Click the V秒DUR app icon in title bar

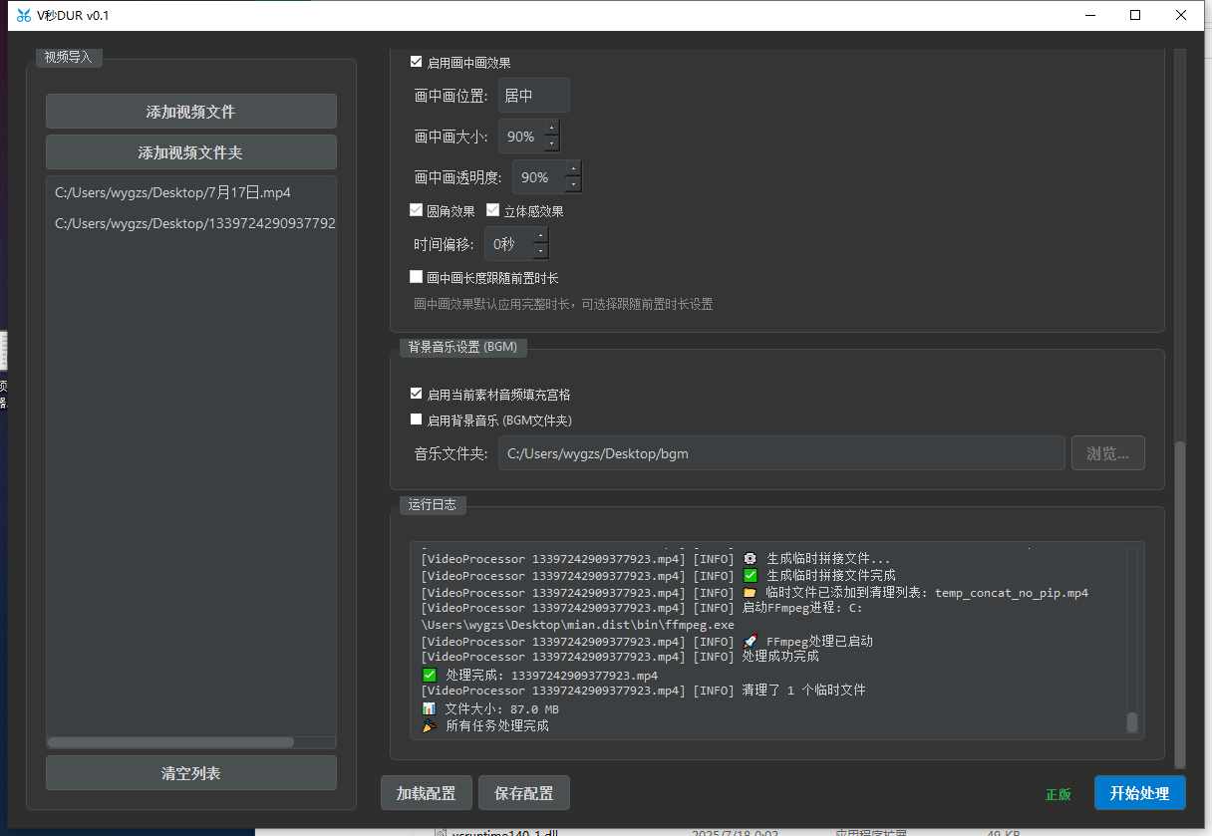24,15
